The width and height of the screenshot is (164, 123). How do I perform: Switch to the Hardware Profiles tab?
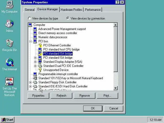point(71,10)
